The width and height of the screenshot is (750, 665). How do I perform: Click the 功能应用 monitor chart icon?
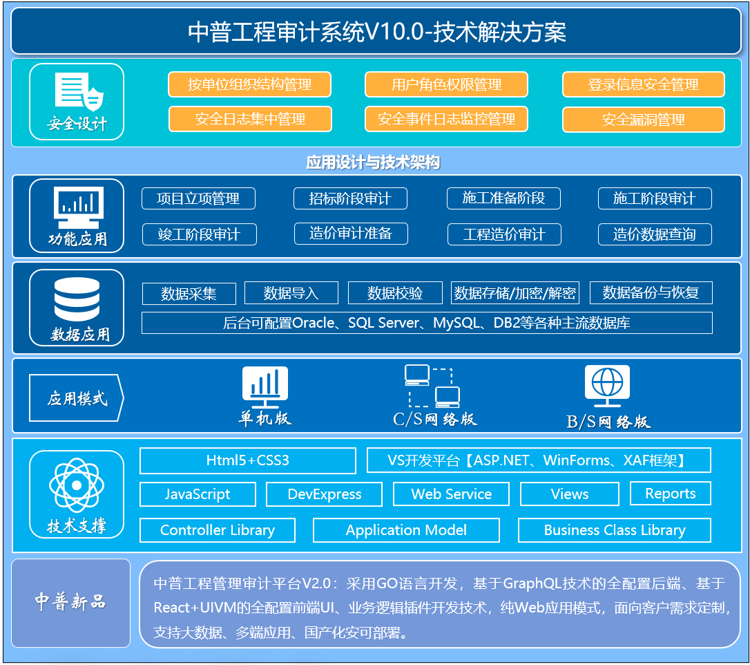click(79, 208)
